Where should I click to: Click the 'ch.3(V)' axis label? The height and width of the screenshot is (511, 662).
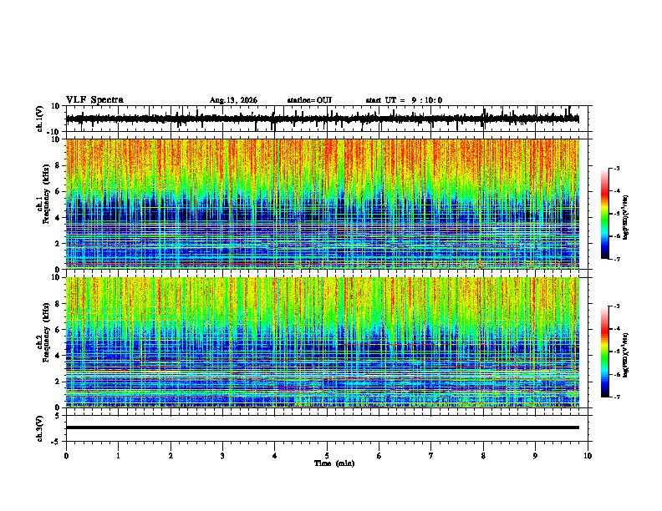point(40,428)
